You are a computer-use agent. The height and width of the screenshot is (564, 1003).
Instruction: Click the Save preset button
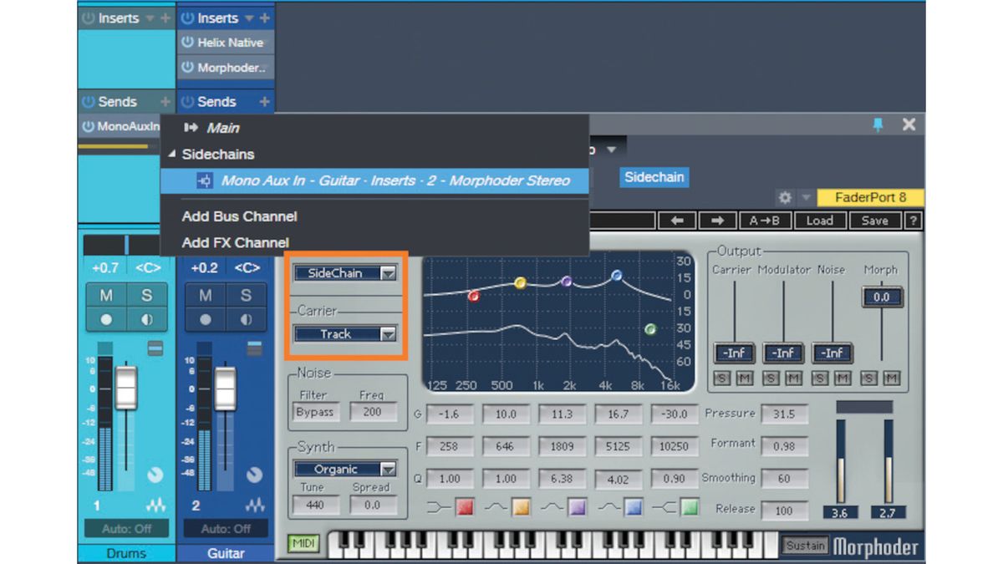click(x=874, y=221)
